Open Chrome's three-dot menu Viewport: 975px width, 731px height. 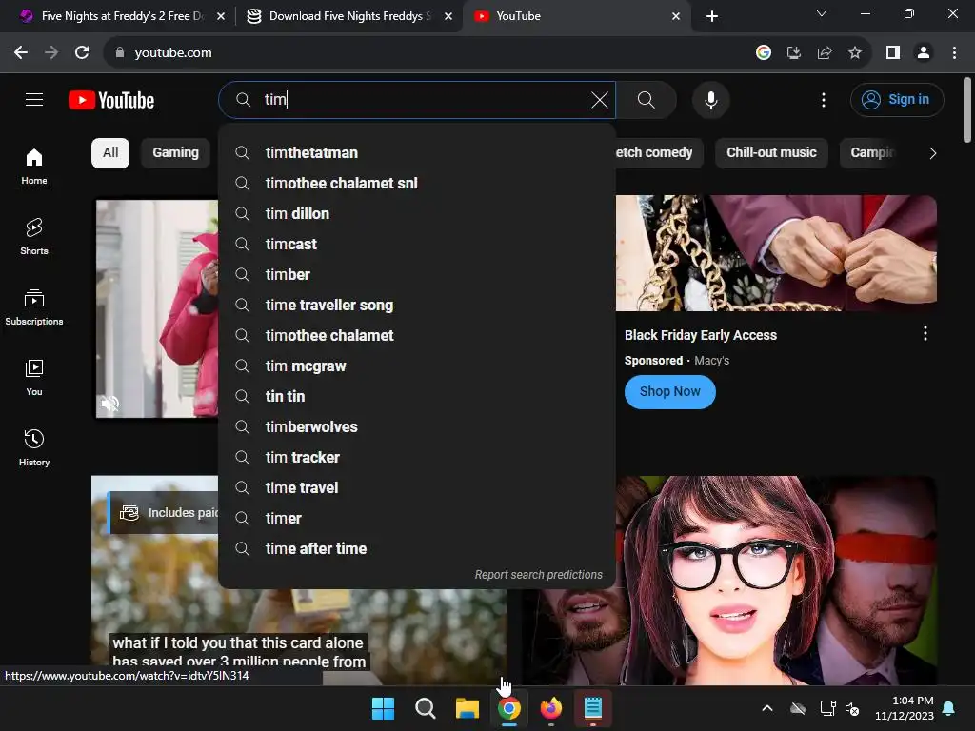954,53
